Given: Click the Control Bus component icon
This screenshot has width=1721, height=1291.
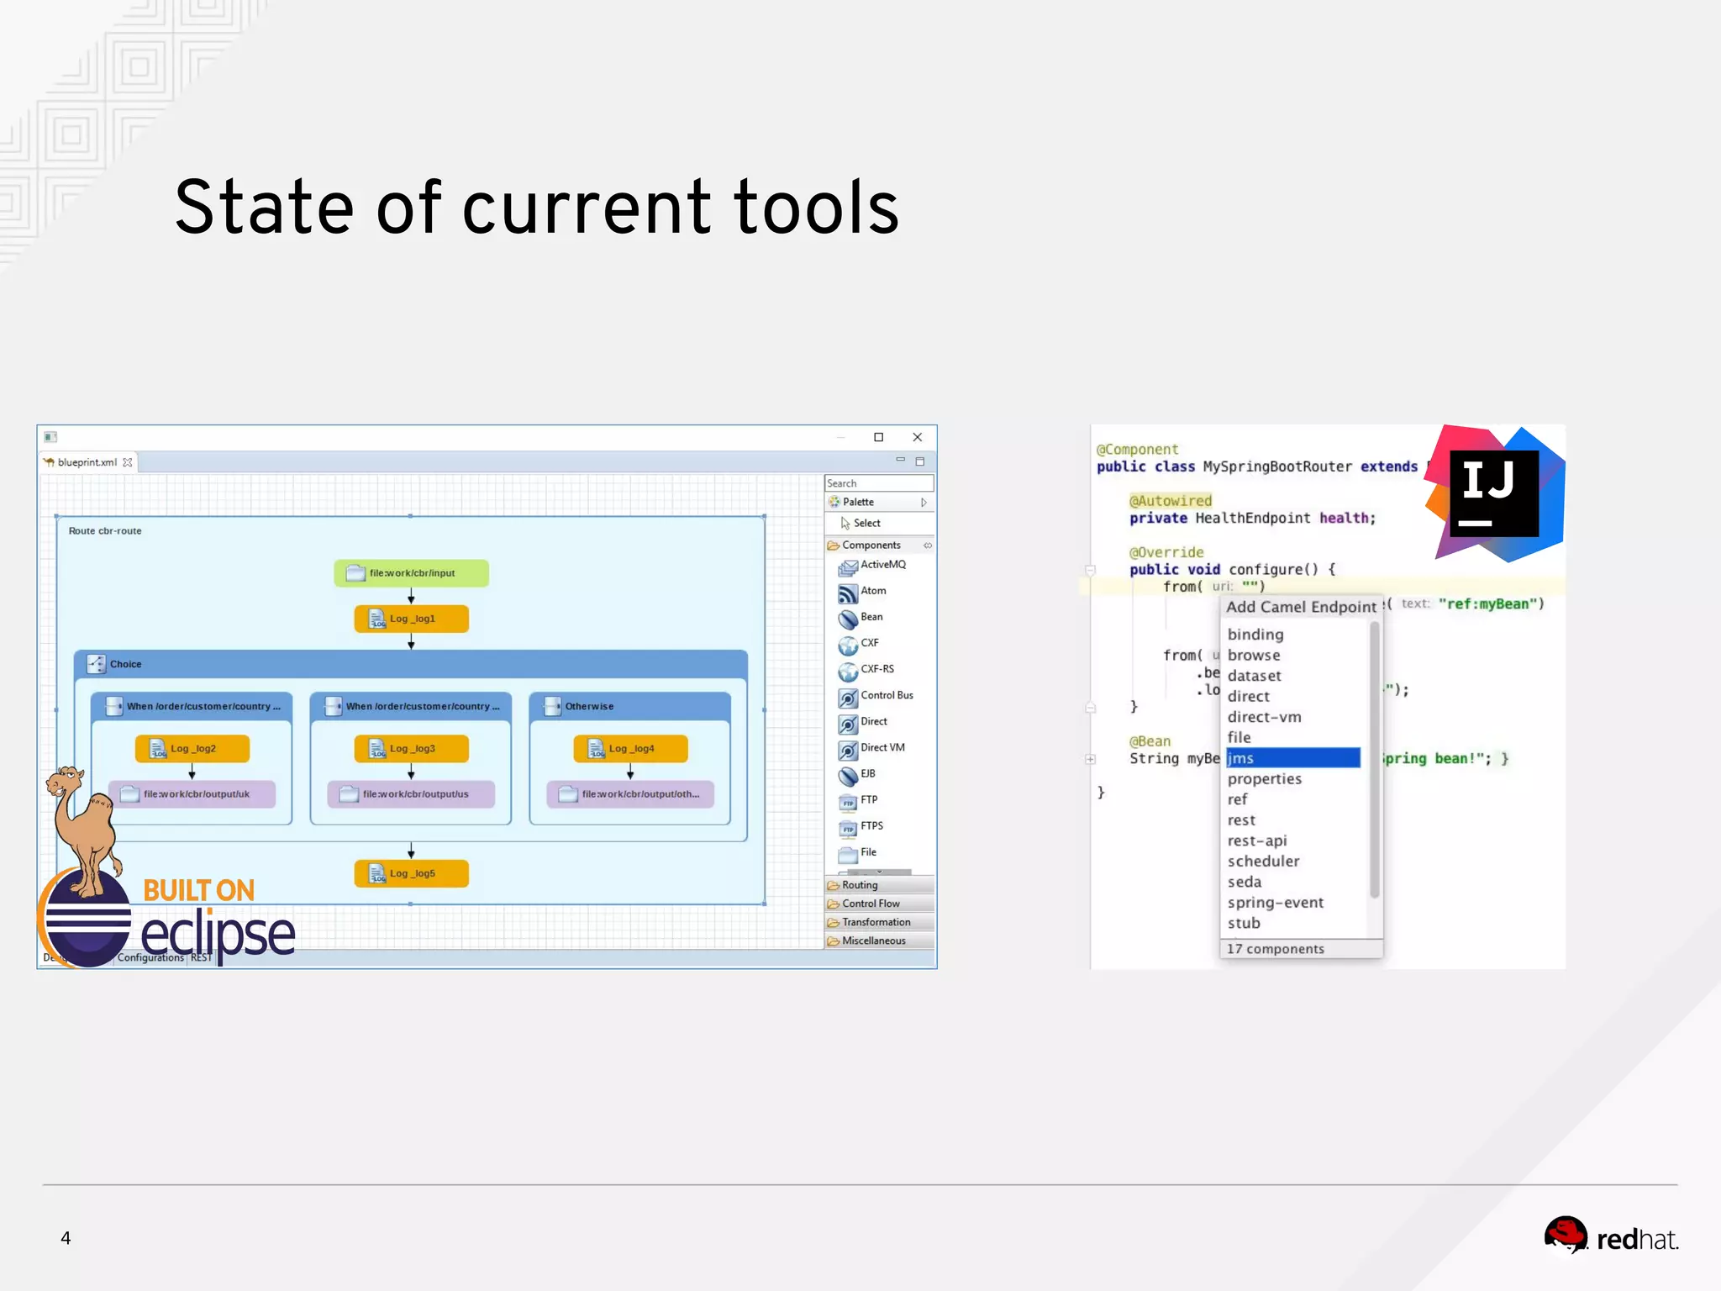Looking at the screenshot, I should coord(848,698).
